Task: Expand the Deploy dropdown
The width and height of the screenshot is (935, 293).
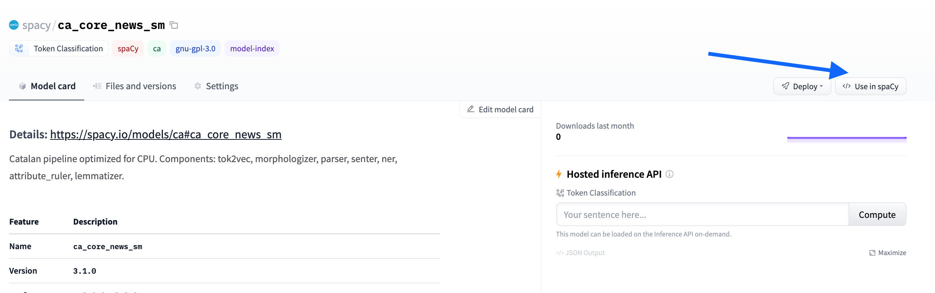Action: pos(802,86)
